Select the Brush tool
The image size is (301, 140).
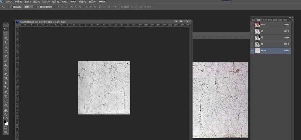[x=6, y=60]
